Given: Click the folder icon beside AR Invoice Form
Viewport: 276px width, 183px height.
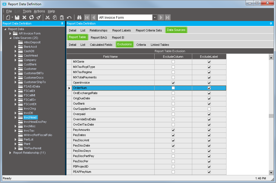Looking at the screenshot, I should 15,33.
